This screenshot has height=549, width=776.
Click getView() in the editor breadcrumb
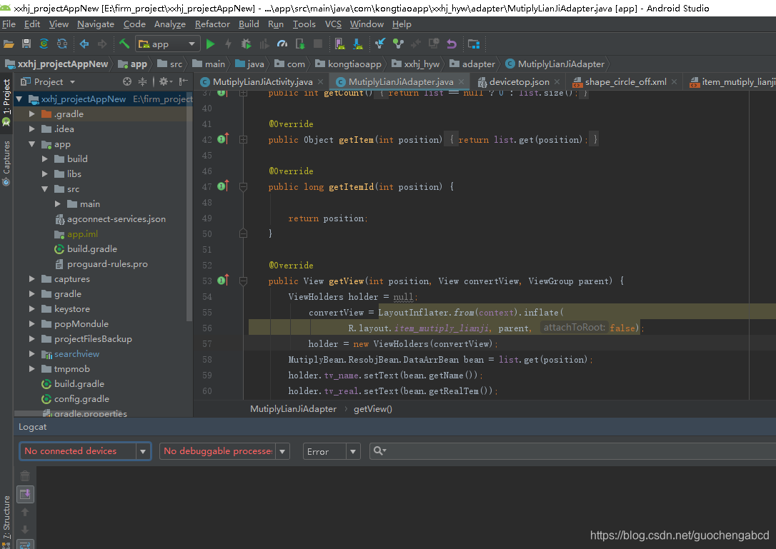[373, 409]
